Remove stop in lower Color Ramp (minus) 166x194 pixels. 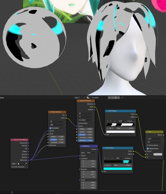tap(108, 158)
